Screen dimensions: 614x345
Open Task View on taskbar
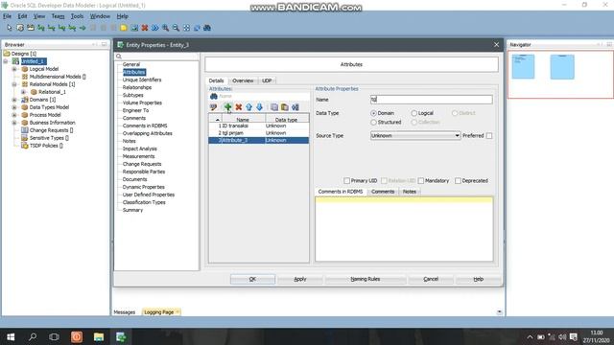click(54, 336)
